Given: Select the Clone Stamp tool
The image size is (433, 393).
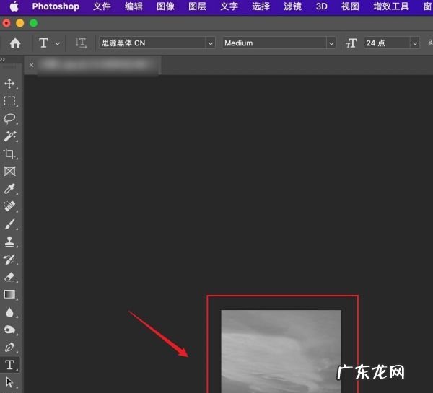Looking at the screenshot, I should 9,242.
